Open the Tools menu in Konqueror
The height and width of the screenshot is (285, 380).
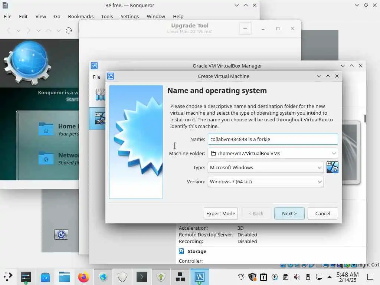(107, 16)
